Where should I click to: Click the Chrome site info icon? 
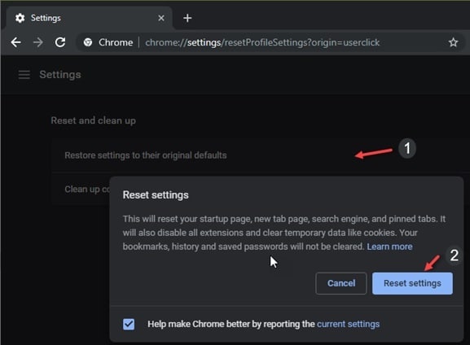tap(88, 42)
